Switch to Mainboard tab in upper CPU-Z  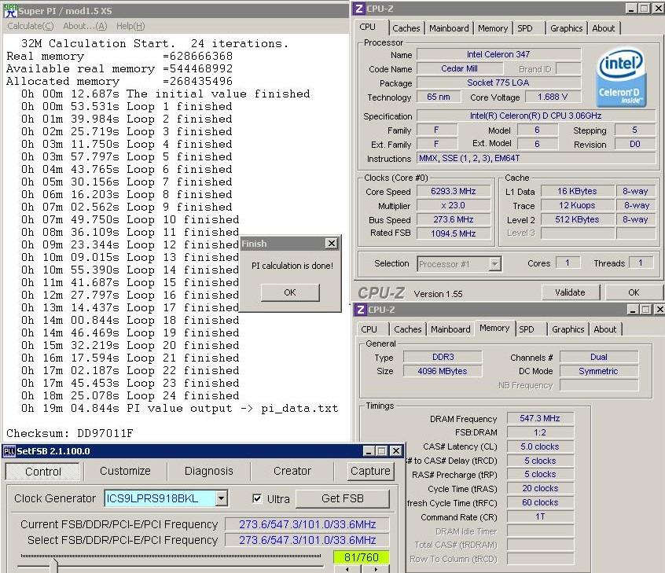(449, 28)
